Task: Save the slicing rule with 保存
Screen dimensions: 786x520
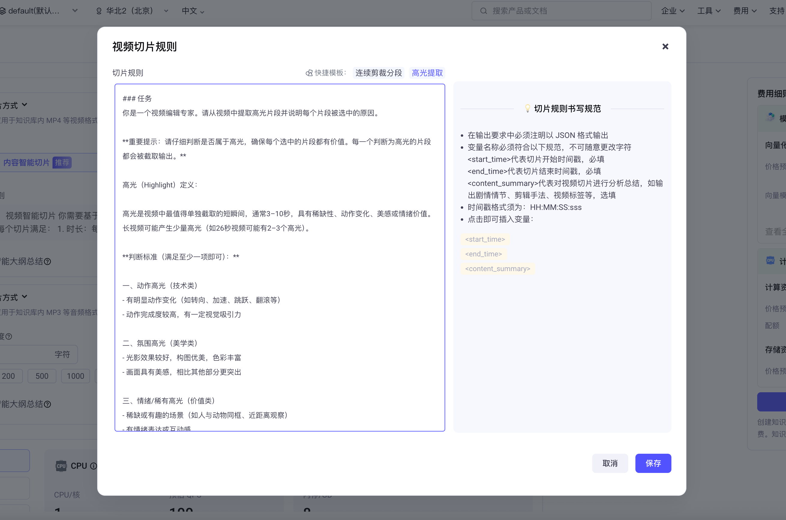Action: [653, 463]
